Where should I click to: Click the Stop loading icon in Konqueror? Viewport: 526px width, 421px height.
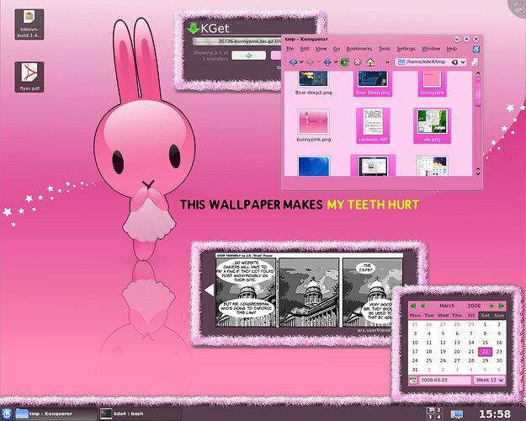[x=358, y=62]
